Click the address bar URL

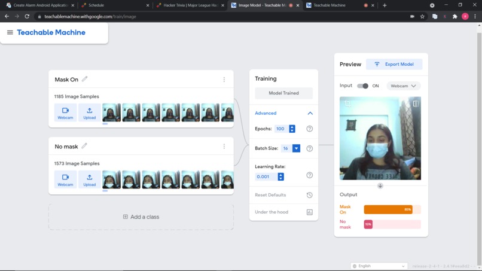(90, 17)
